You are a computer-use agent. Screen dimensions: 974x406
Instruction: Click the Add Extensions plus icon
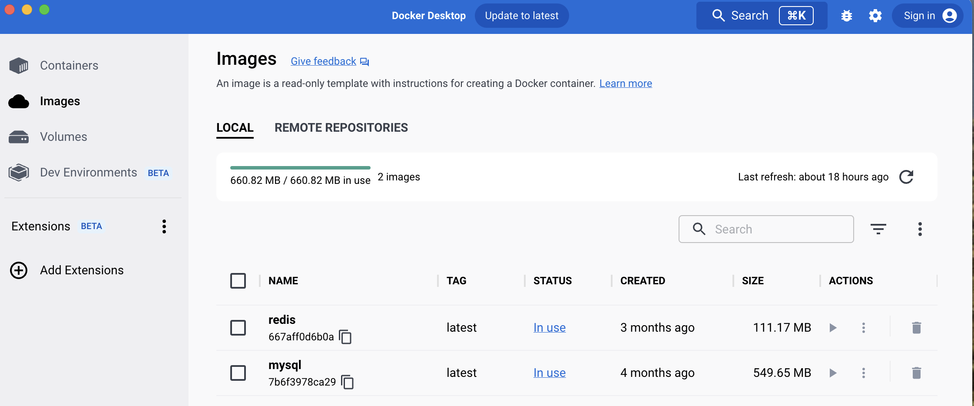(19, 270)
